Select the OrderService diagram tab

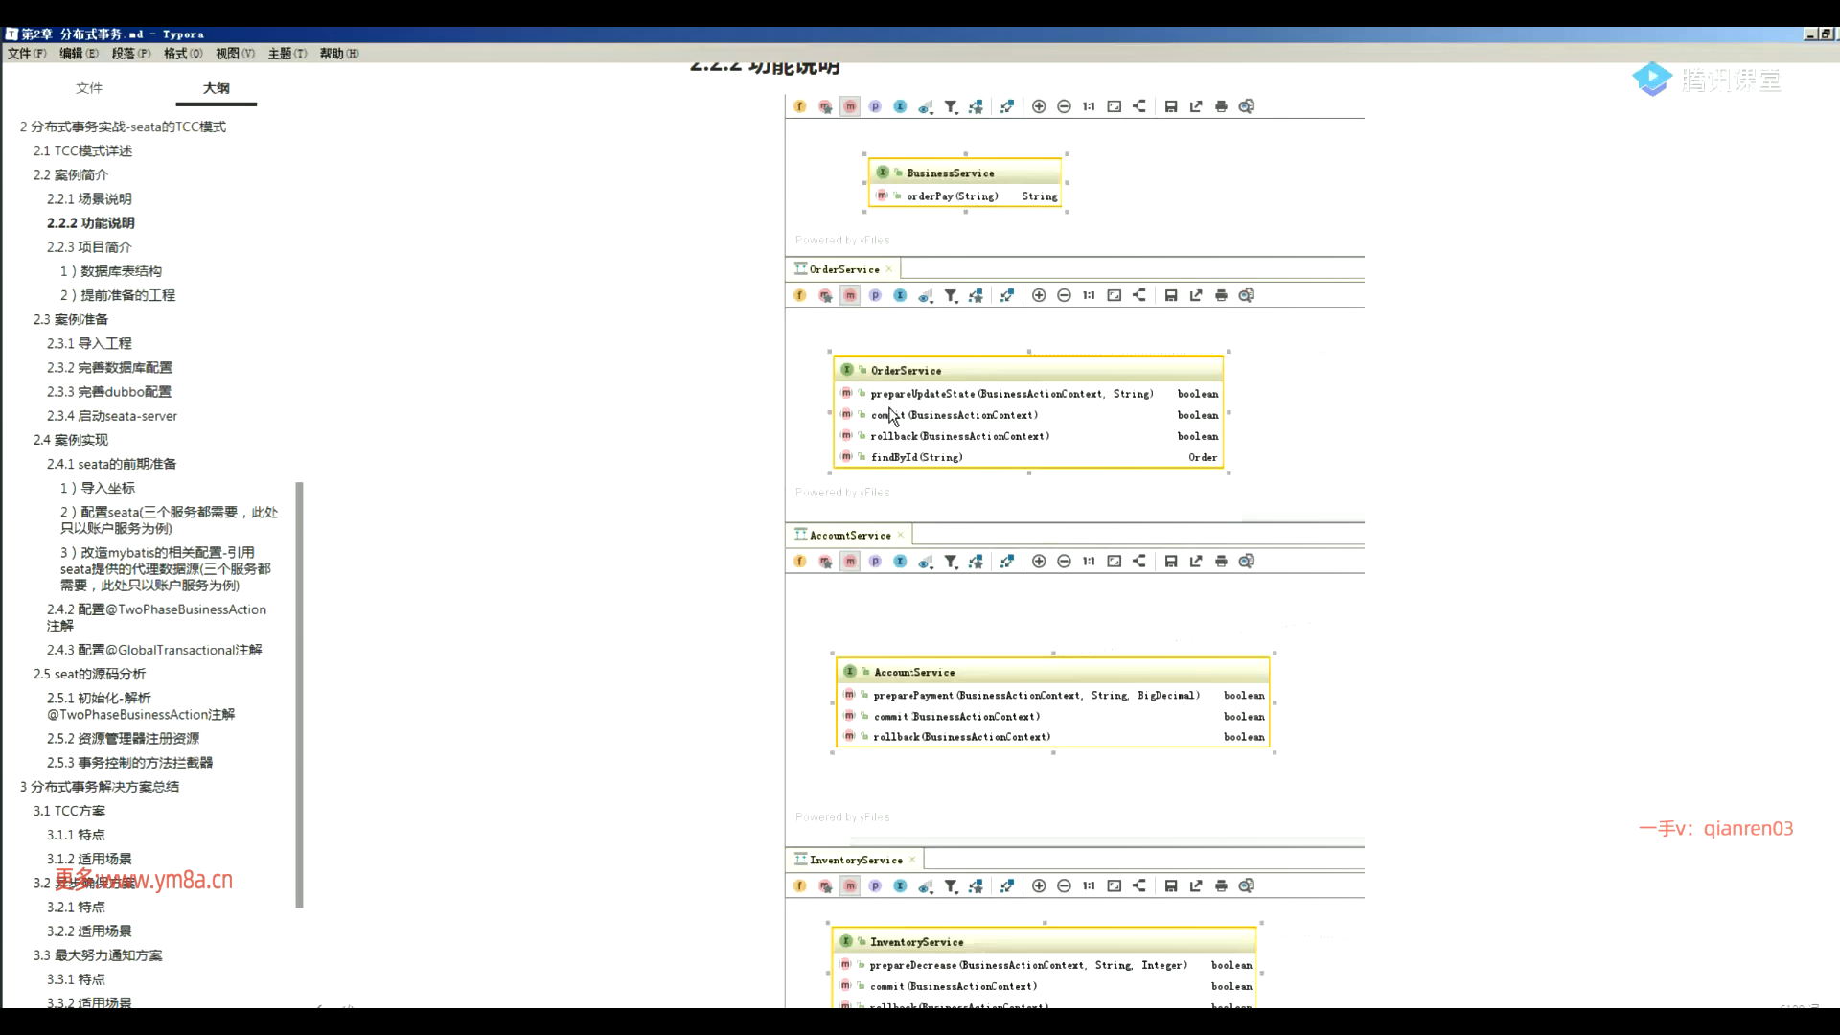pos(843,269)
